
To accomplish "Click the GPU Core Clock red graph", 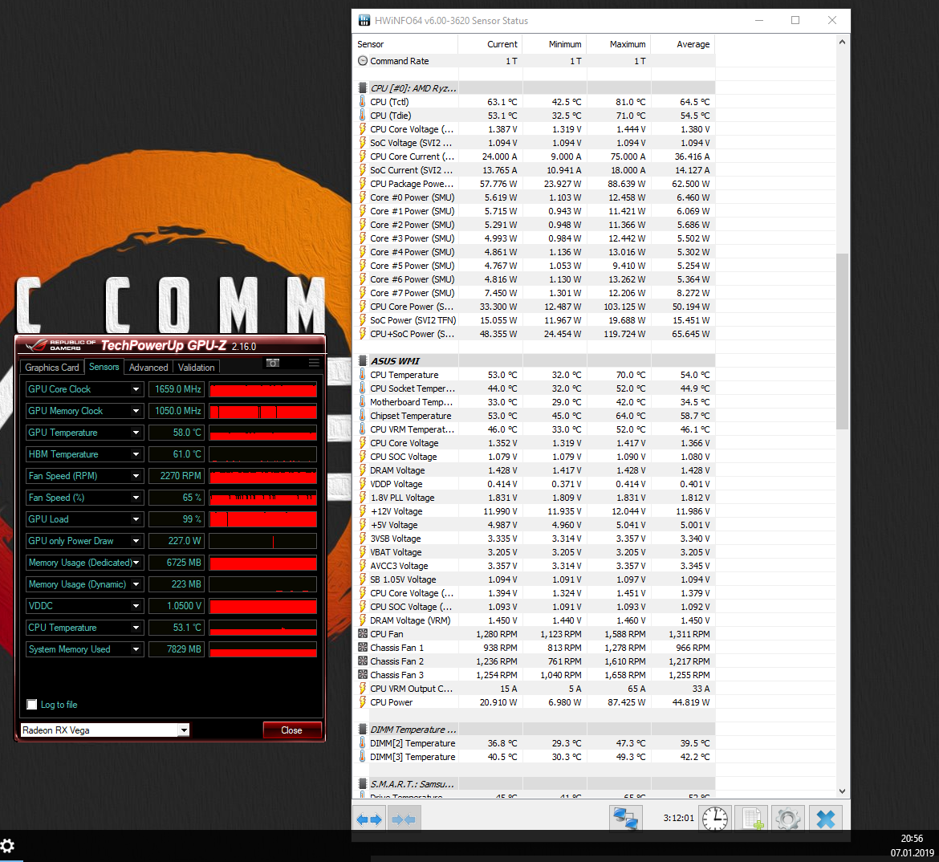I will 263,389.
